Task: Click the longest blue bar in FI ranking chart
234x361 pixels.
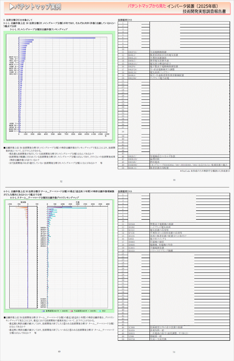Action: click(57, 38)
